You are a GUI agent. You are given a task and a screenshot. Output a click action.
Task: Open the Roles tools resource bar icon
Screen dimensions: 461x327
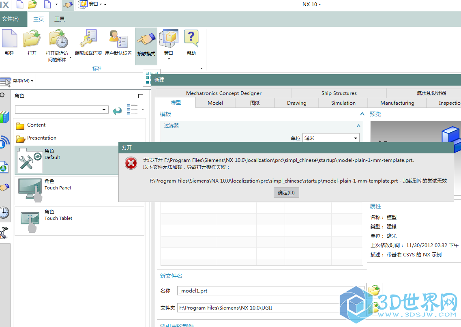4,232
